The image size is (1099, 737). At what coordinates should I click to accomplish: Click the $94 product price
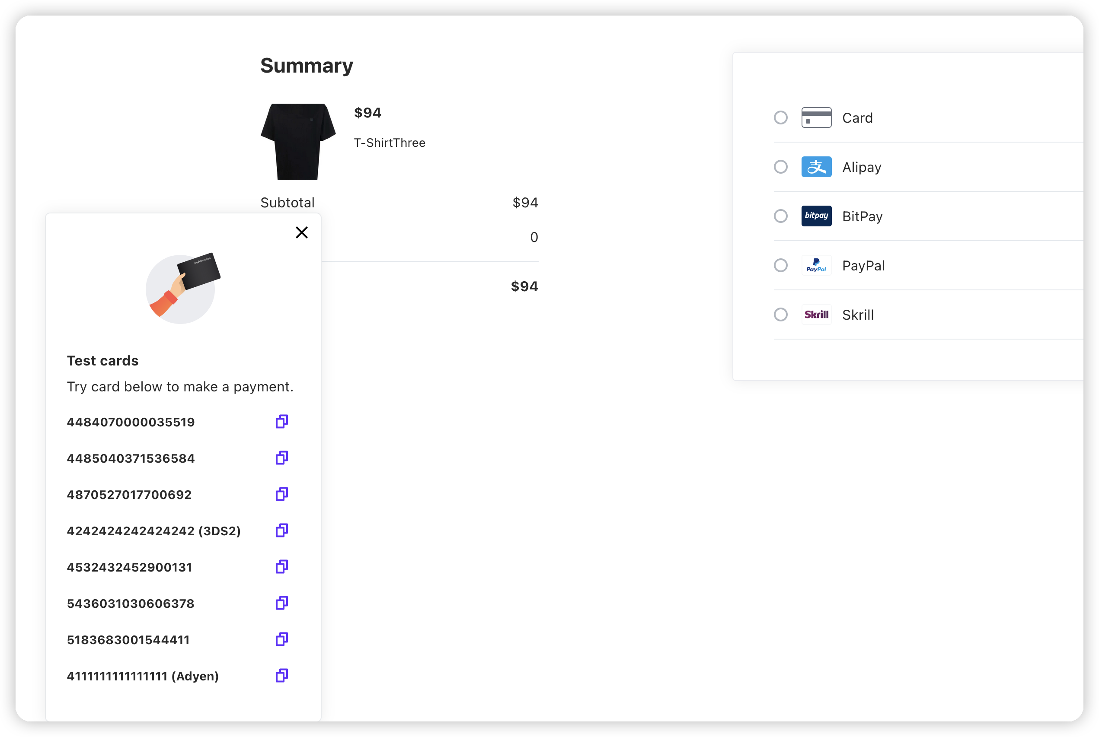[x=367, y=113]
